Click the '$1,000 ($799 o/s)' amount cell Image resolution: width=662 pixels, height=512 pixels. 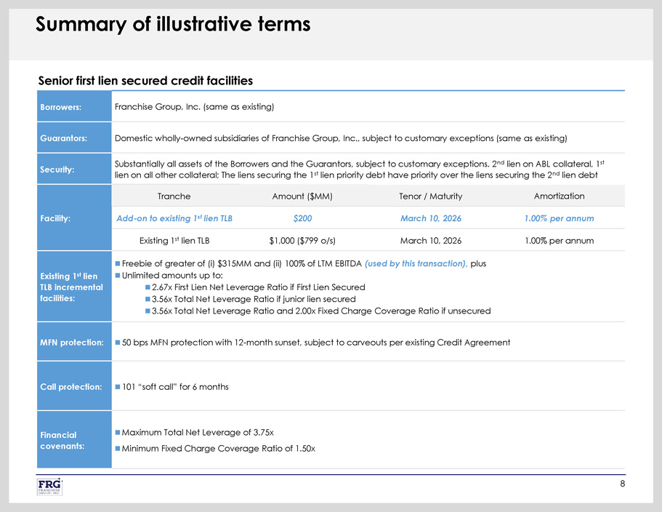tap(302, 241)
